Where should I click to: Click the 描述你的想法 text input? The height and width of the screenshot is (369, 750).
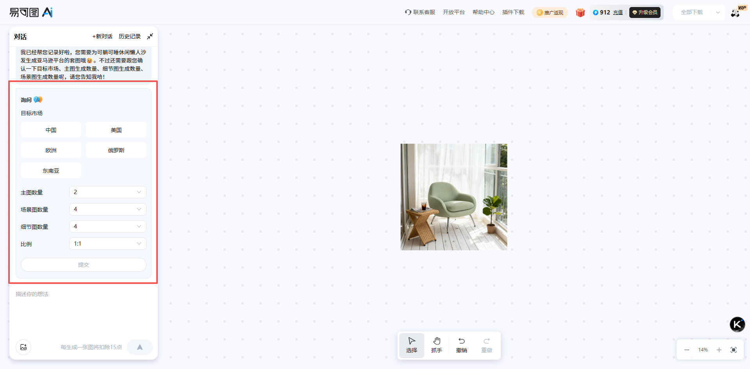(x=84, y=312)
